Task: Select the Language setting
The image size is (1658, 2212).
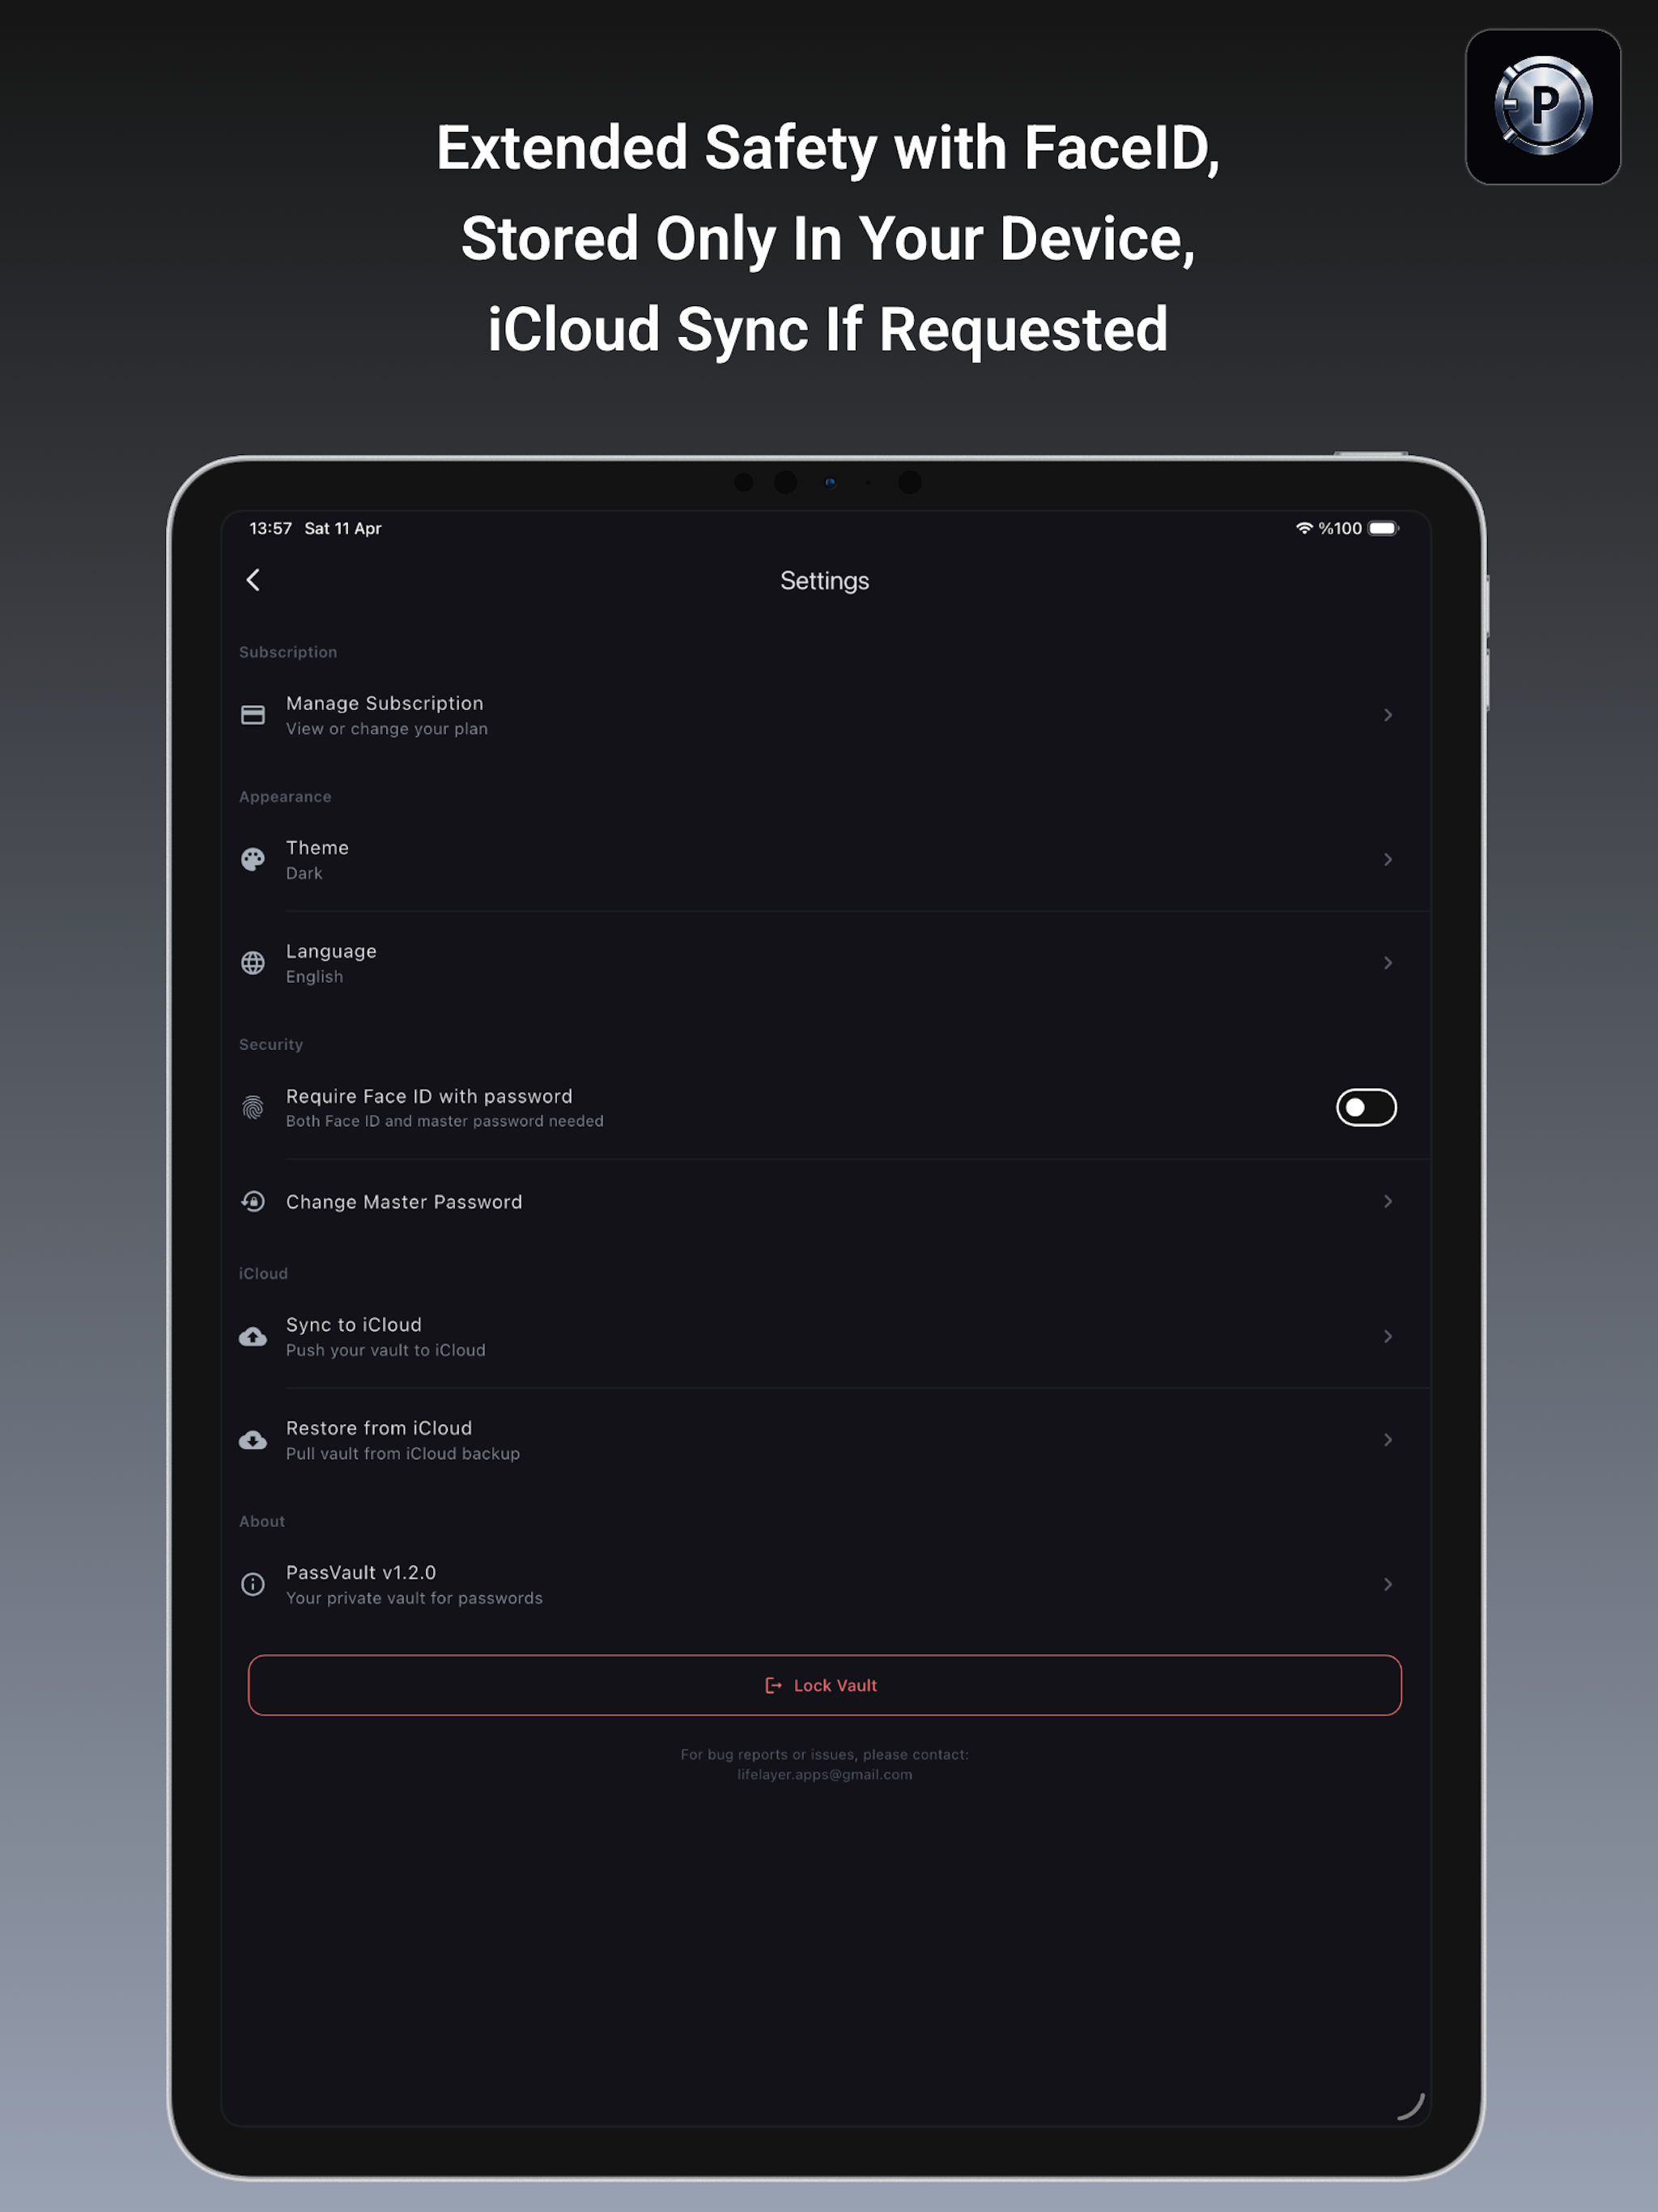Action: (x=825, y=963)
